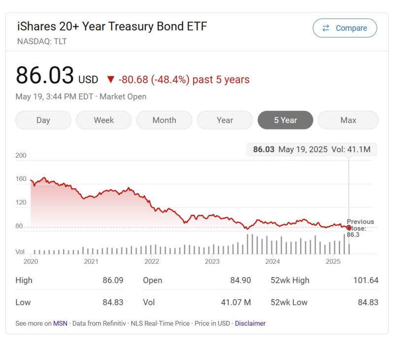Image resolution: width=394 pixels, height=343 pixels.
Task: Click the red down-triangle price change indicator
Action: (x=110, y=79)
